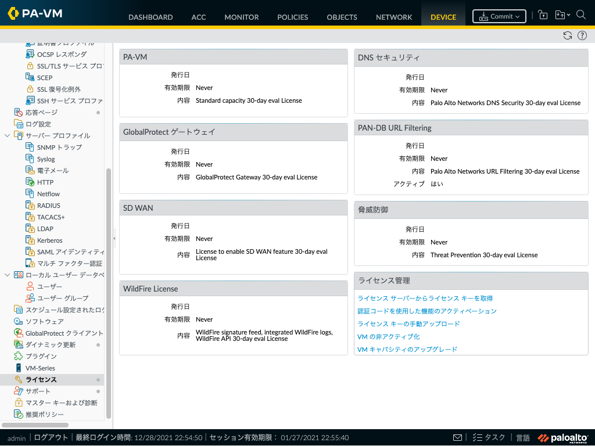Click the mail icon in status bar
595x446 pixels.
pyautogui.click(x=458, y=438)
